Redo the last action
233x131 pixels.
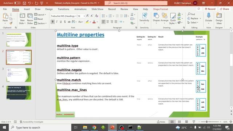[36, 3]
